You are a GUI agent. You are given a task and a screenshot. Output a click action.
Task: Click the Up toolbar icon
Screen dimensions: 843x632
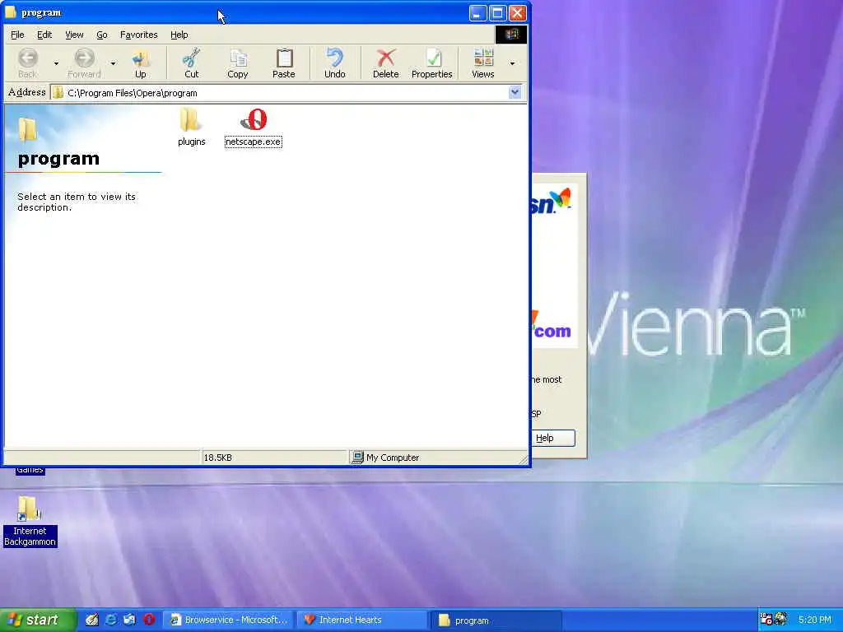pyautogui.click(x=140, y=63)
